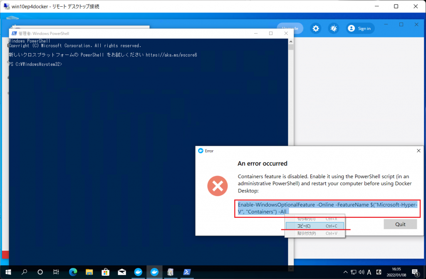Image resolution: width=426 pixels, height=279 pixels.
Task: Show hidden tray icons chevron
Action: click(345, 272)
